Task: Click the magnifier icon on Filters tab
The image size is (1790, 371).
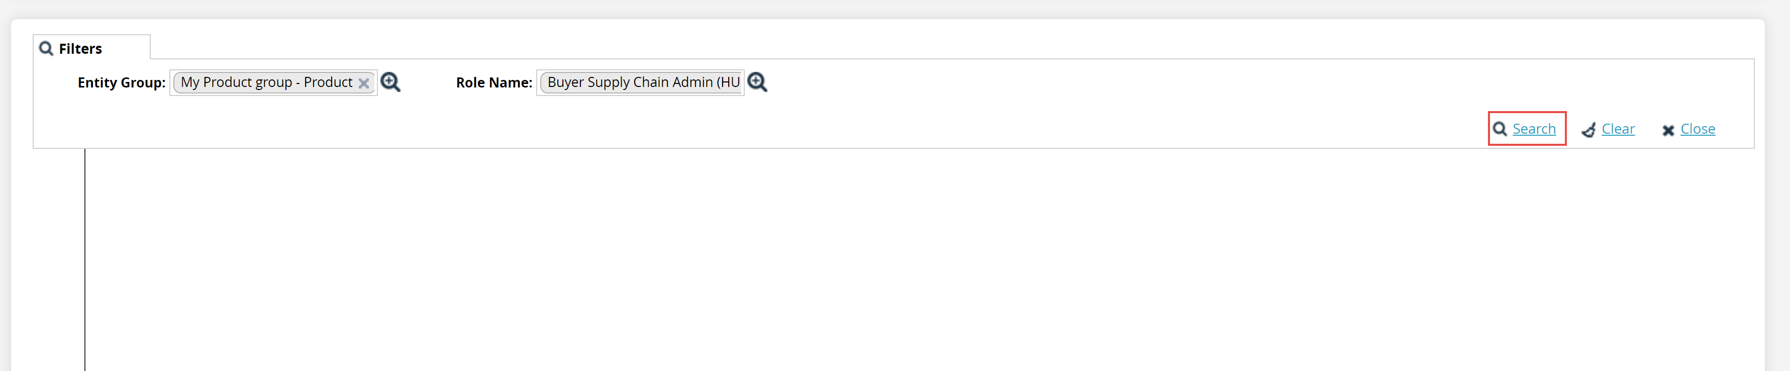Action: tap(46, 49)
